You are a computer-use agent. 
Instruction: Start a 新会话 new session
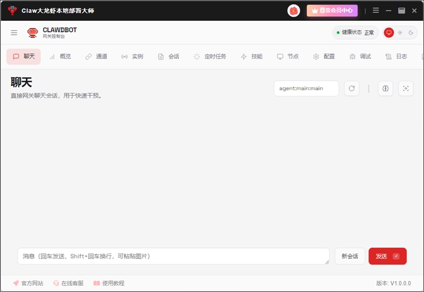coord(350,256)
